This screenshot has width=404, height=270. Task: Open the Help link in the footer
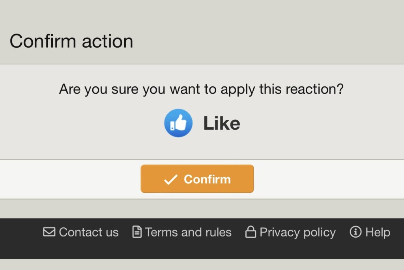378,232
